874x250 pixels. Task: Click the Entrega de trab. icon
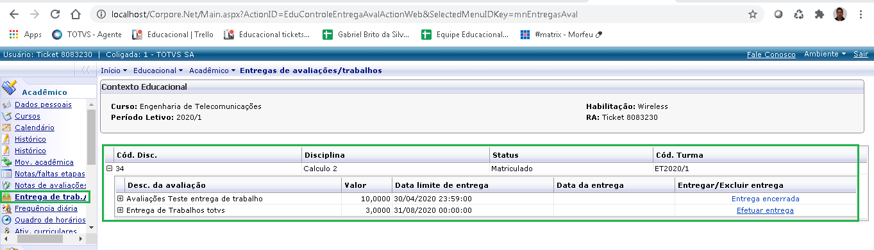6,197
